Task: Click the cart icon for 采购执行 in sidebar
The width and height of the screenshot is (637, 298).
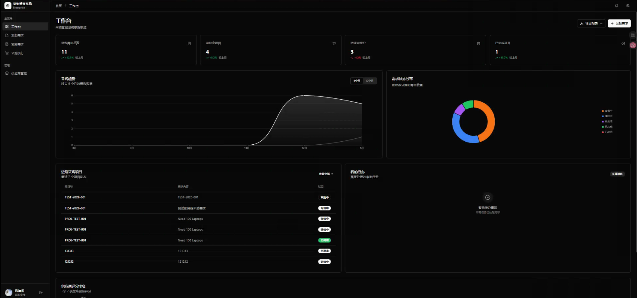Action: (x=7, y=53)
